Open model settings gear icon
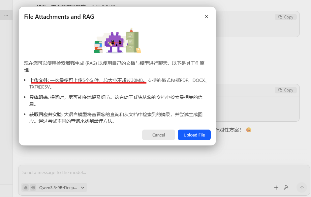Viewport: 311px width, 197px height. [33, 187]
